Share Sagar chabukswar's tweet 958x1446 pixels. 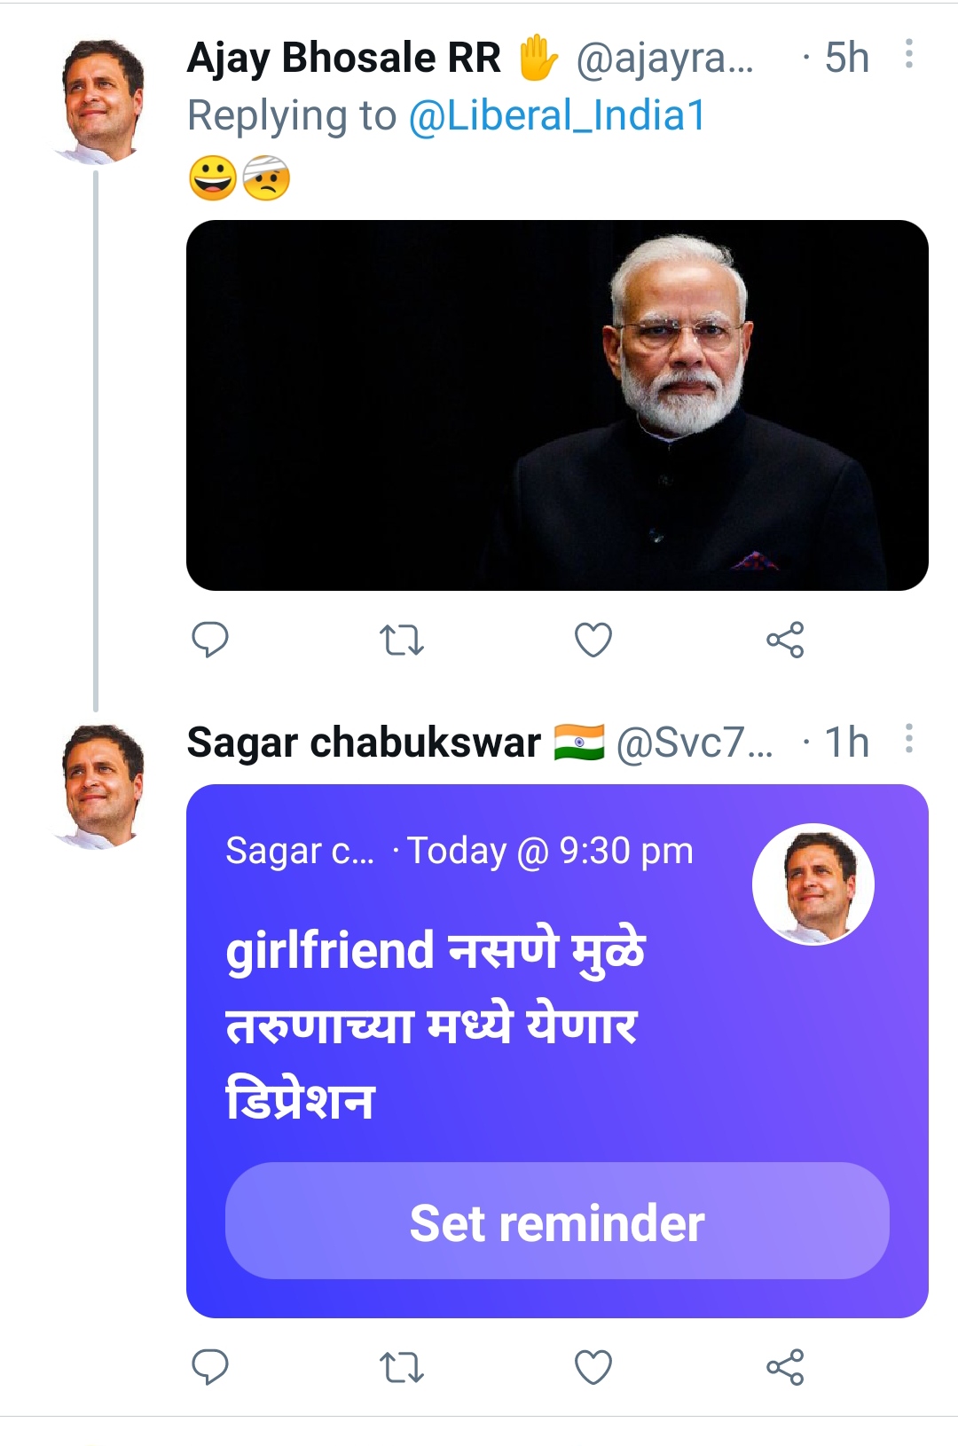(x=785, y=1366)
